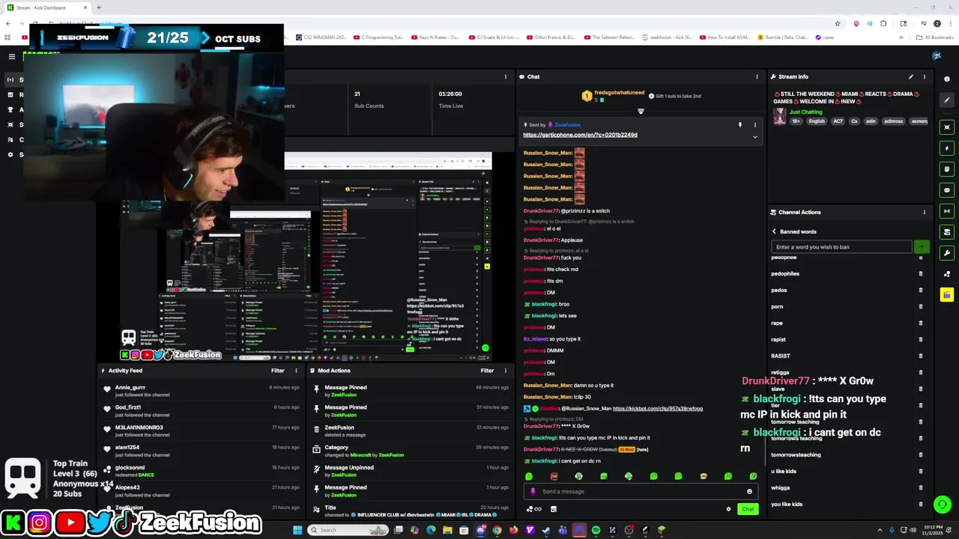The image size is (959, 539).
Task: Open a new browser tab
Action: tap(99, 7)
